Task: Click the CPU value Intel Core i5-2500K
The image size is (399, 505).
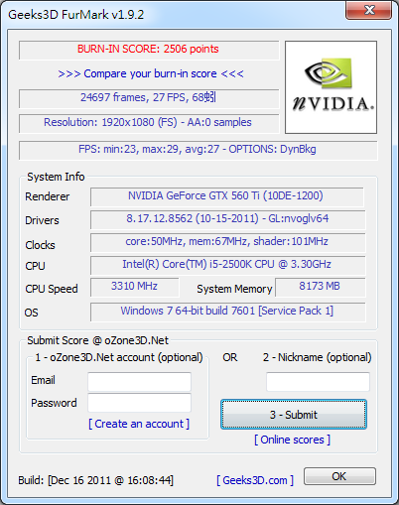Action: coord(227,265)
